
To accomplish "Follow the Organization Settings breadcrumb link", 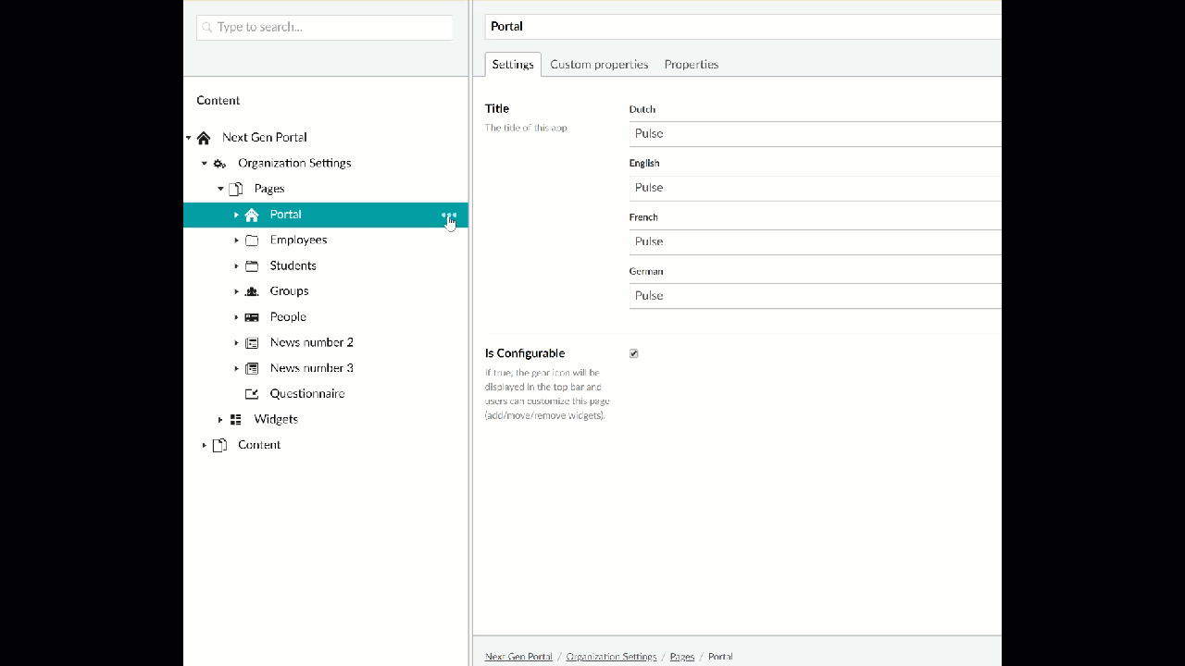I will (611, 657).
